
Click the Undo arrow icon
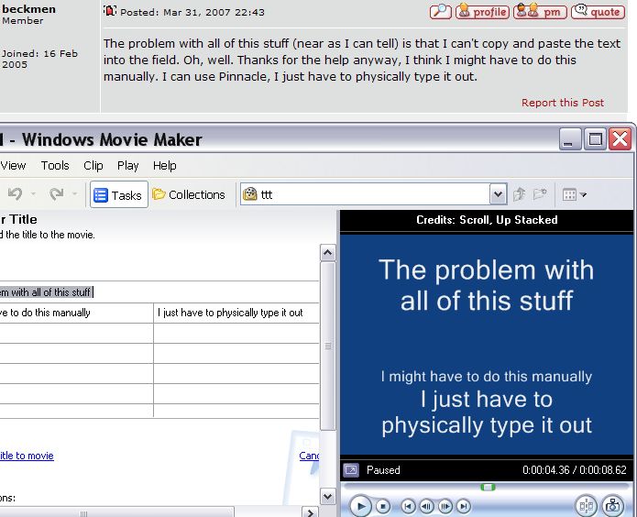(x=16, y=194)
